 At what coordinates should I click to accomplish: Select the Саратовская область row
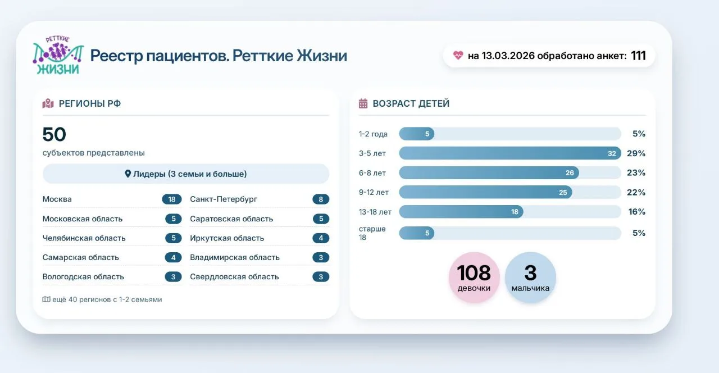point(260,219)
